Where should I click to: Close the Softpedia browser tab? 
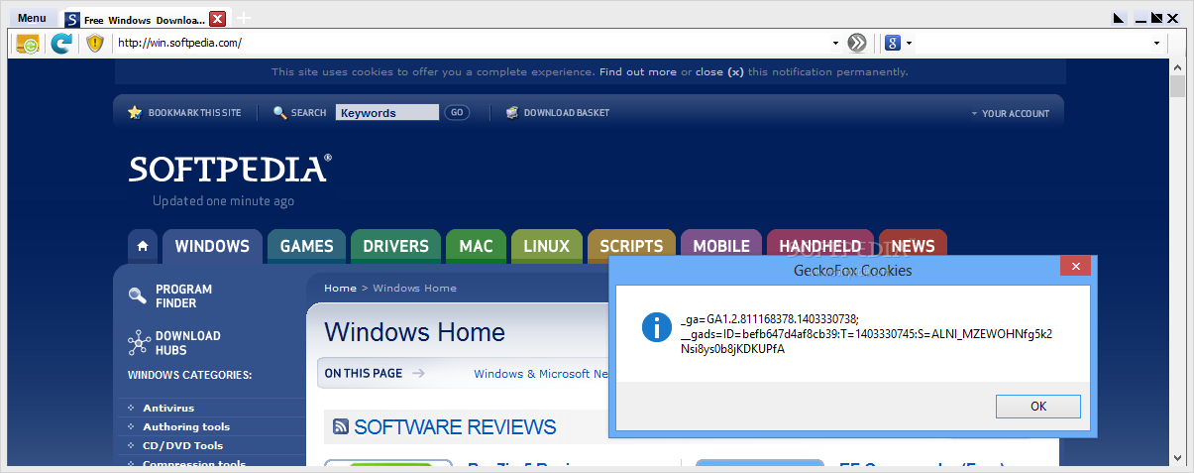(x=218, y=19)
